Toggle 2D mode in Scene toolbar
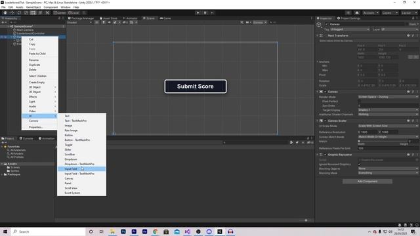The width and height of the screenshot is (420, 236). point(96,22)
